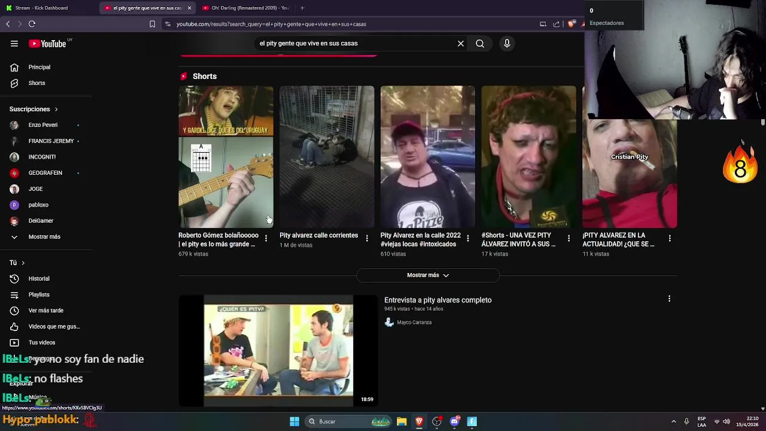The width and height of the screenshot is (766, 431).
Task: Open options for UNA VEZ PITY short
Action: click(569, 238)
